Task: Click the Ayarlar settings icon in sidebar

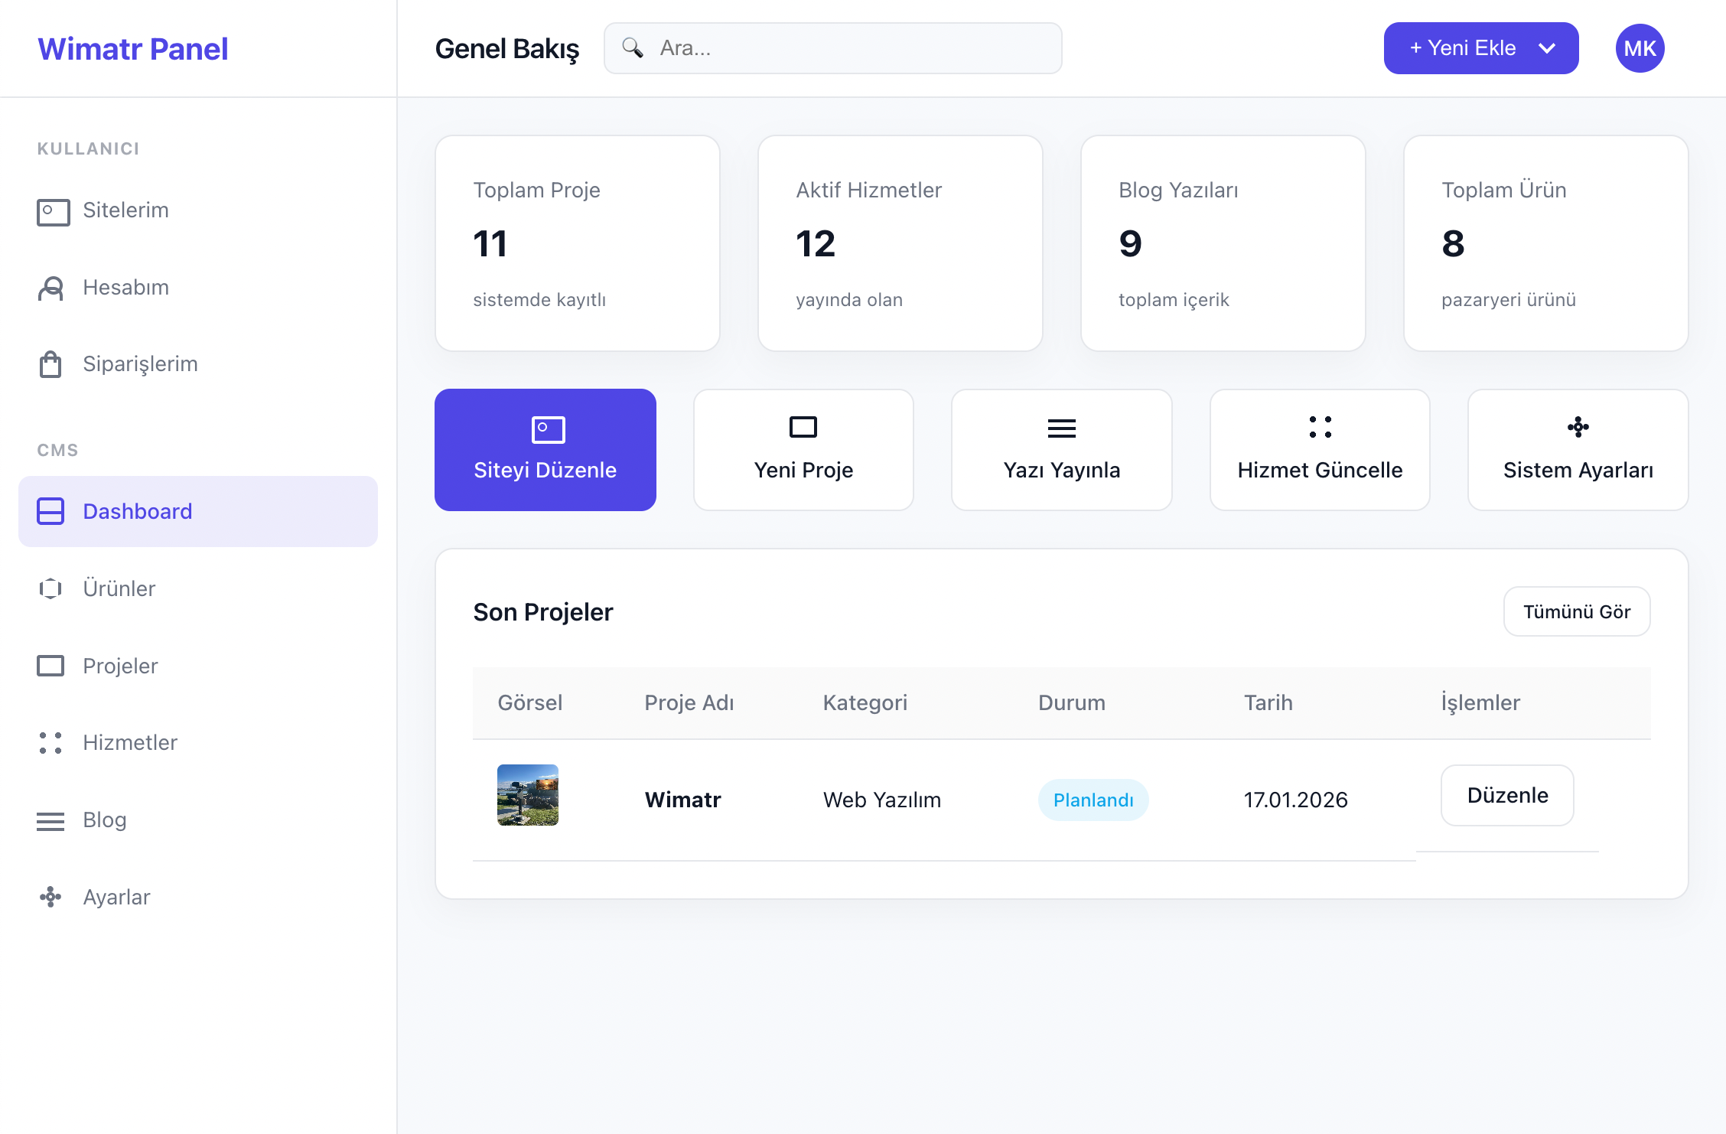Action: coord(50,897)
